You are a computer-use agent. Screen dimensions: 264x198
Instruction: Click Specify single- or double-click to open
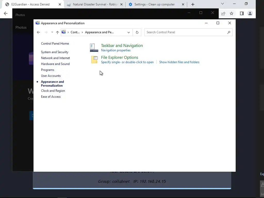(x=127, y=62)
